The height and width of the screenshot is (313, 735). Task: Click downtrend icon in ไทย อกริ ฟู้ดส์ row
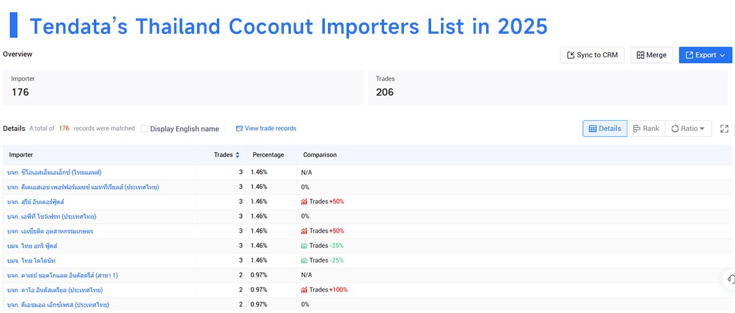coord(304,246)
